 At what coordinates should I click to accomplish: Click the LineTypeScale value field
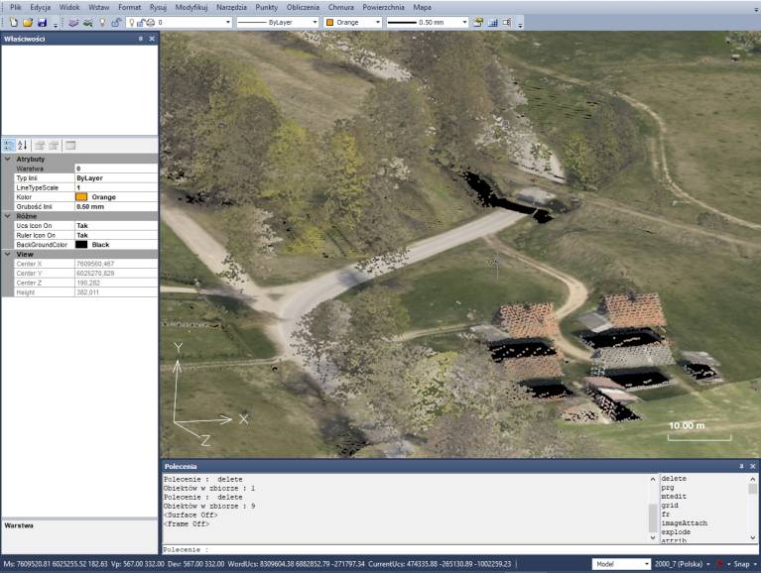click(x=116, y=187)
